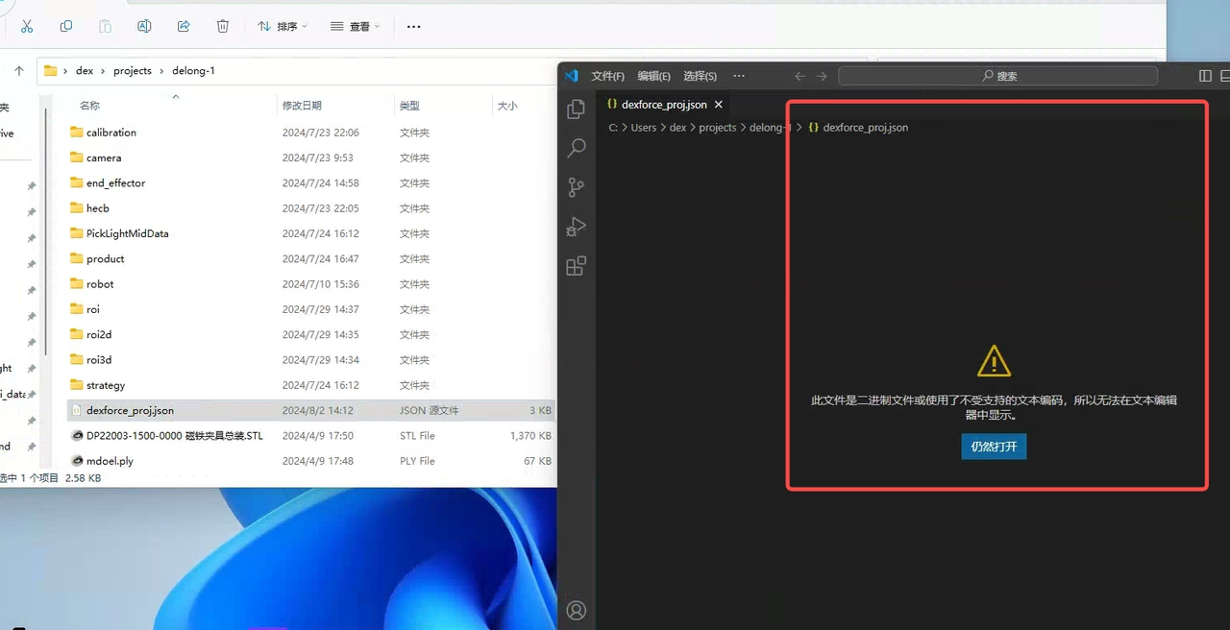Open the 编辑(E) menu
This screenshot has width=1230, height=630.
[654, 76]
